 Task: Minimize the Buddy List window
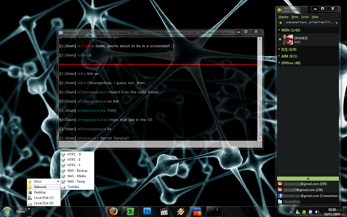coord(315,9)
